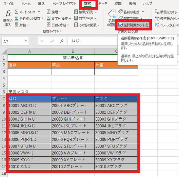Image resolution: width=179 pixels, height=177 pixels.
Task: Open the 検索/行列 magnifier icon
Action: (76, 12)
